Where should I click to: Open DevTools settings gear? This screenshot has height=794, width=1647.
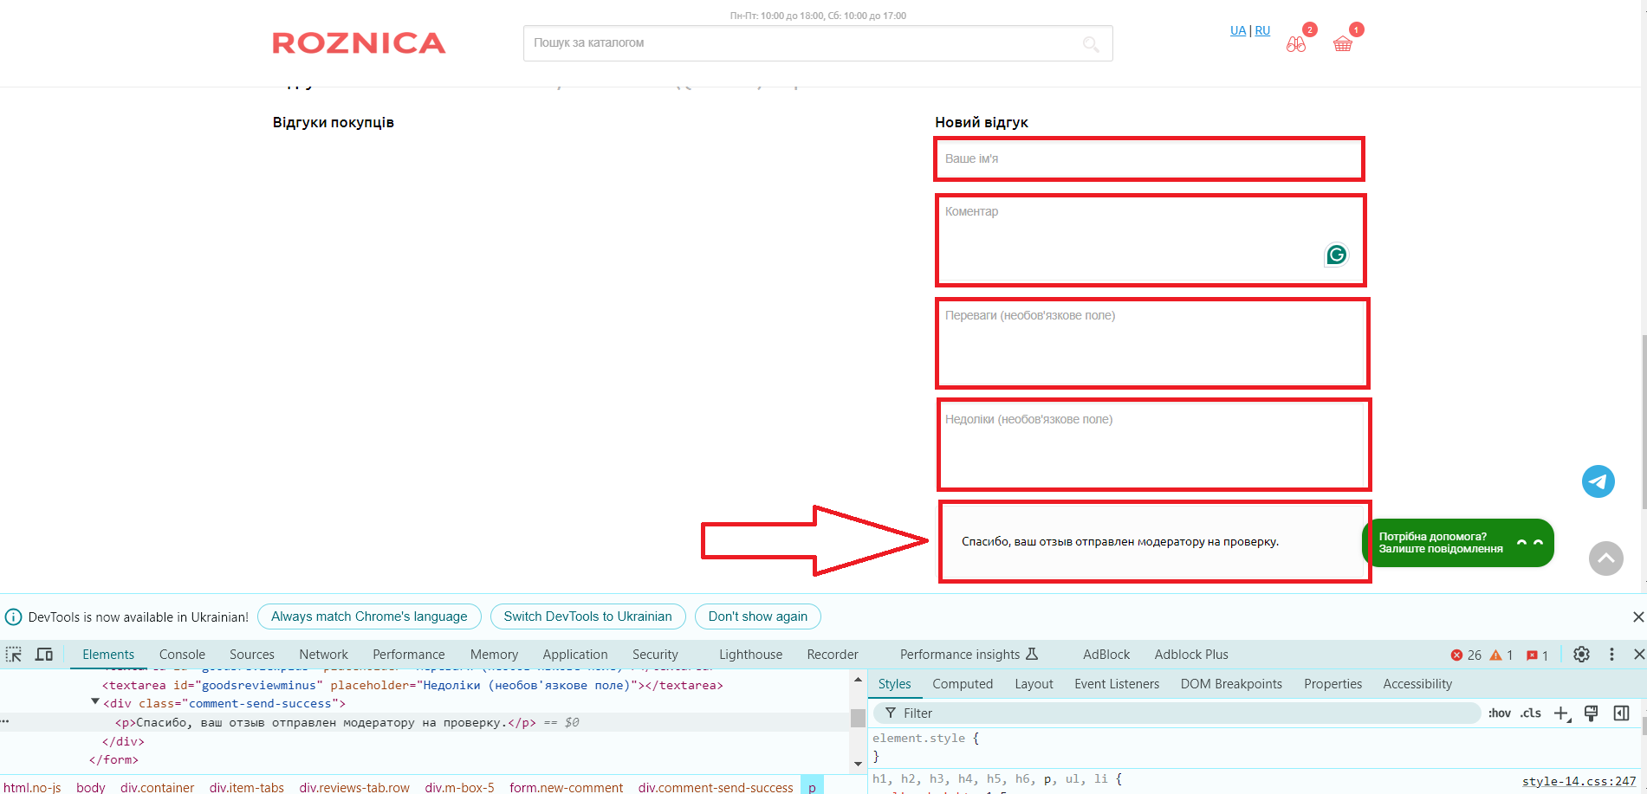click(x=1581, y=655)
